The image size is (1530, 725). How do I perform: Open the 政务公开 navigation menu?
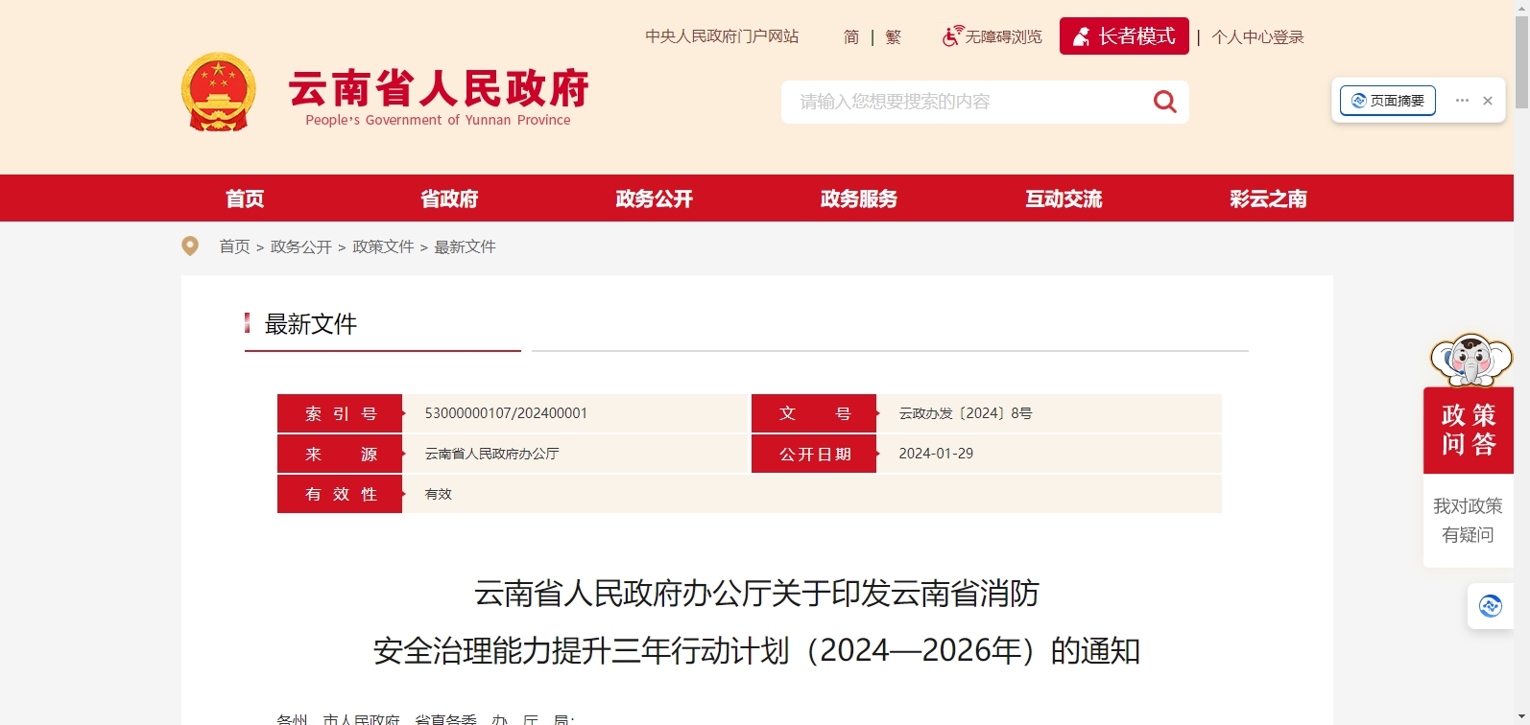pyautogui.click(x=654, y=199)
